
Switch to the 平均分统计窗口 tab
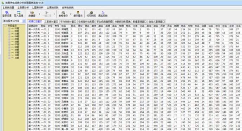pos(68,21)
